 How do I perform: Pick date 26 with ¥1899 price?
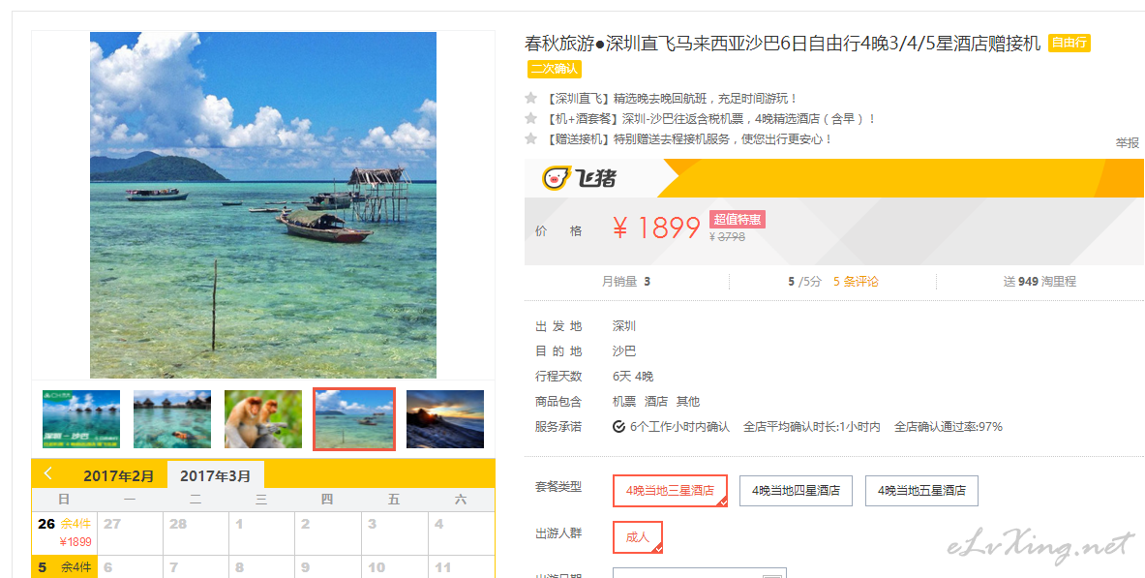tap(64, 532)
